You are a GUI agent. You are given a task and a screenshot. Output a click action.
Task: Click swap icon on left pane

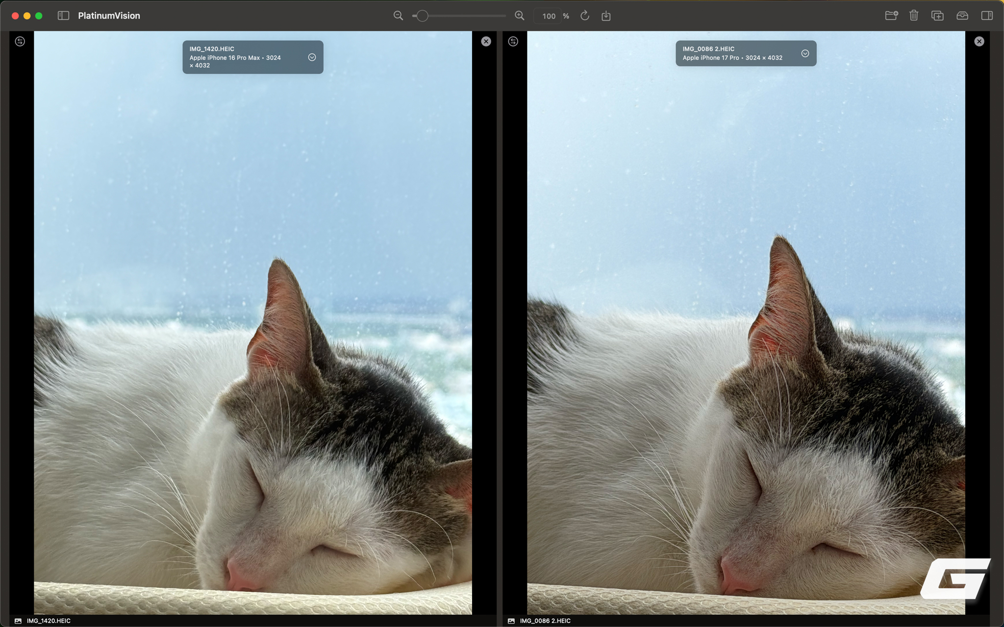[x=20, y=41]
